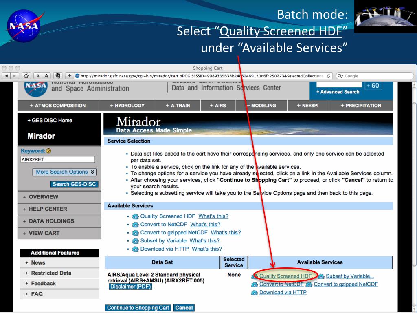Click the Keyword help question mark icon

(x=48, y=151)
